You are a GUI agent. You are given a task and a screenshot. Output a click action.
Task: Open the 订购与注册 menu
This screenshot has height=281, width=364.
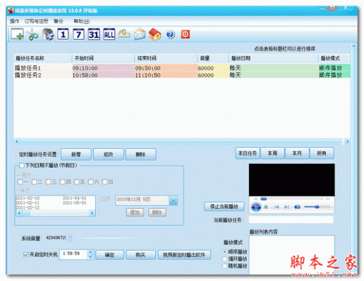[x=36, y=21]
